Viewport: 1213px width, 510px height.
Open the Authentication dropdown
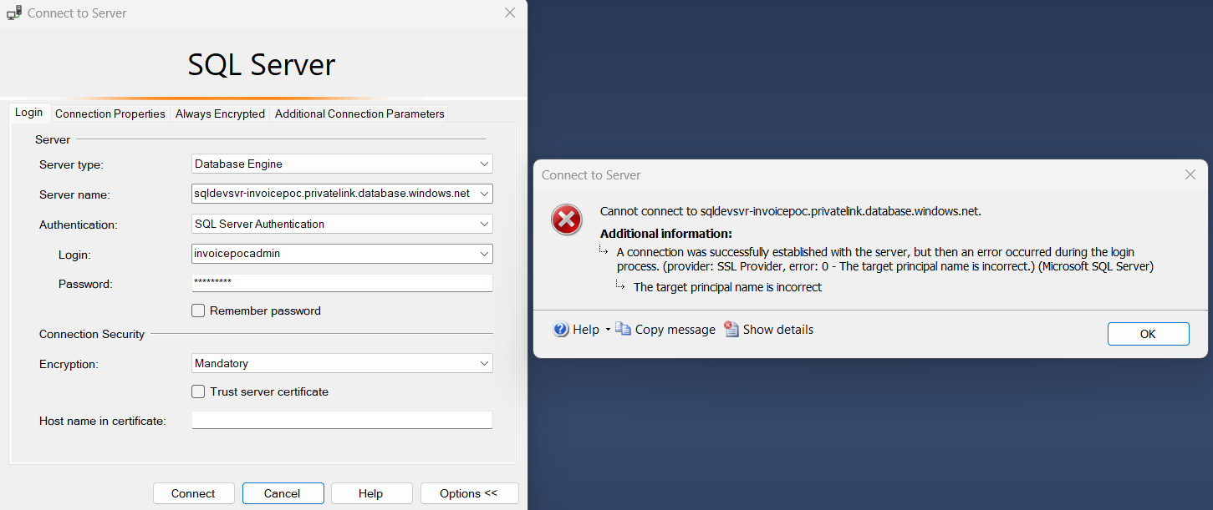coord(485,224)
